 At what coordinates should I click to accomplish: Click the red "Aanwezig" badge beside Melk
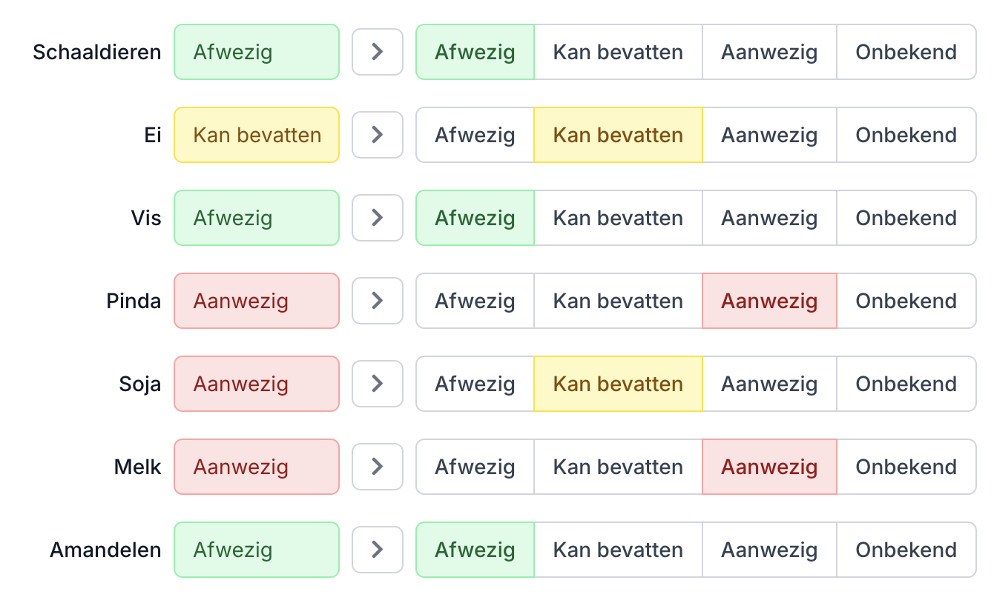[x=257, y=467]
